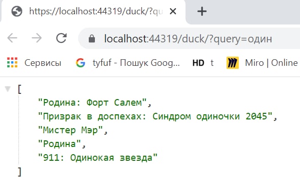Select the "Родина: Форт Салем" entry
Viewport: 300px width, 196px height.
92,103
